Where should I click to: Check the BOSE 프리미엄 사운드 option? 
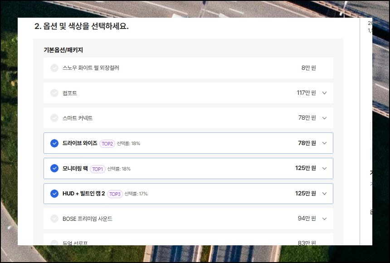click(x=54, y=219)
